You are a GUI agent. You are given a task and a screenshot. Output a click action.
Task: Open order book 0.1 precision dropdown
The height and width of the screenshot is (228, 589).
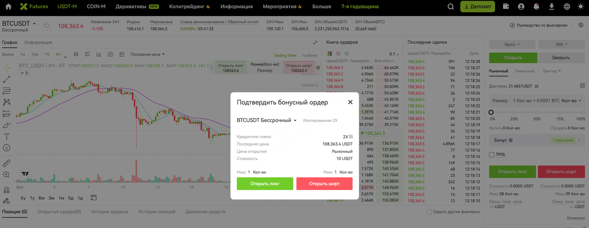[x=394, y=54]
